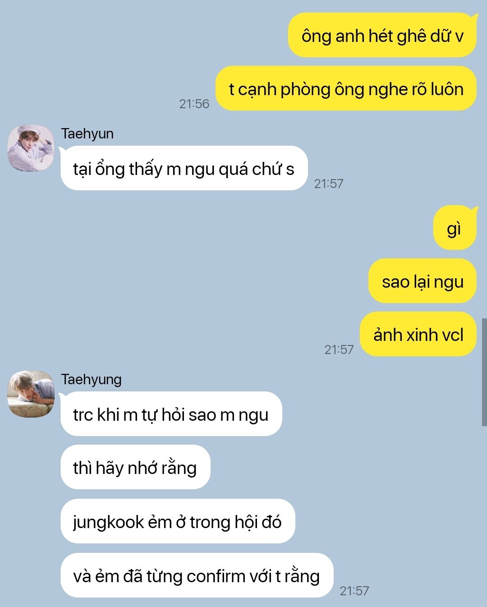Tap the sender name Taehyung
The width and height of the screenshot is (487, 607).
(91, 380)
